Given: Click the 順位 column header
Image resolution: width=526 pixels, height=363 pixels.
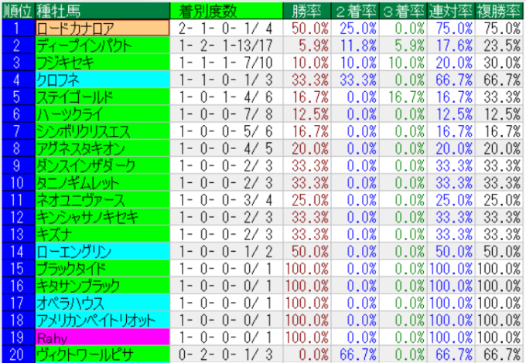Looking at the screenshot, I should click(17, 11).
